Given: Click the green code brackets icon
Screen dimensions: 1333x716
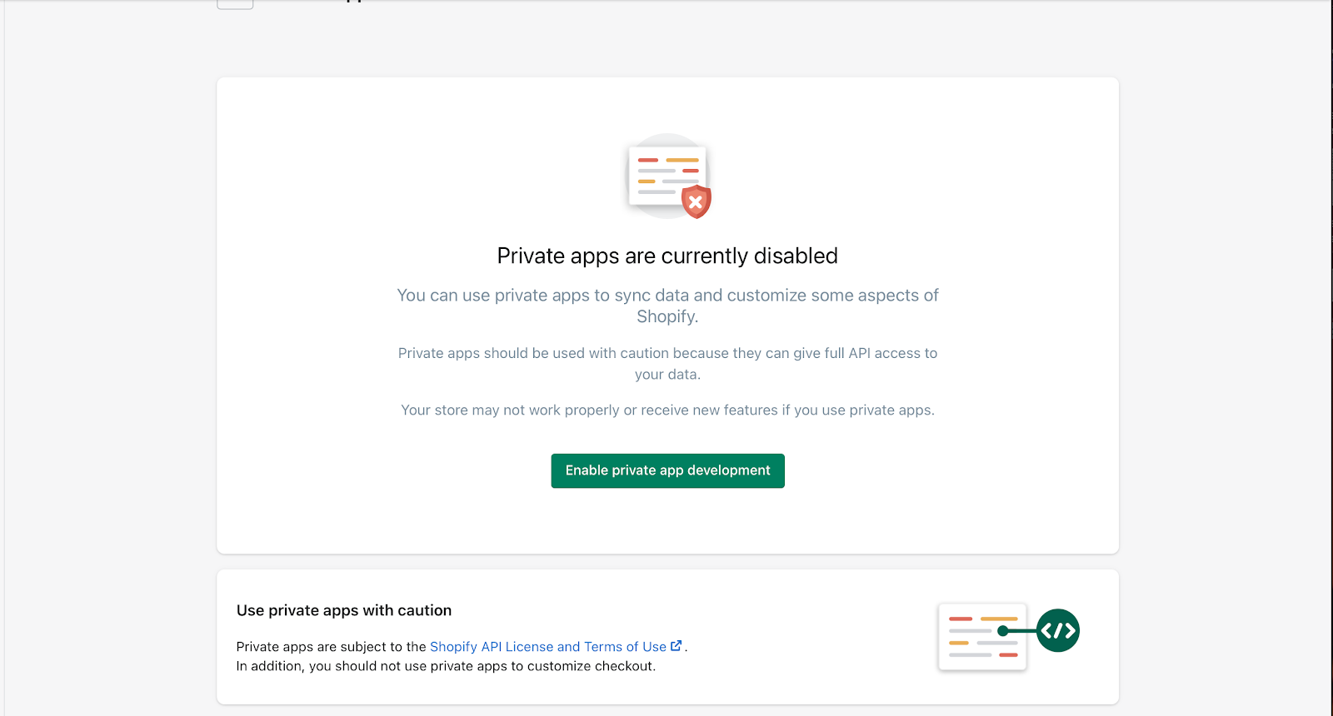Looking at the screenshot, I should 1058,631.
